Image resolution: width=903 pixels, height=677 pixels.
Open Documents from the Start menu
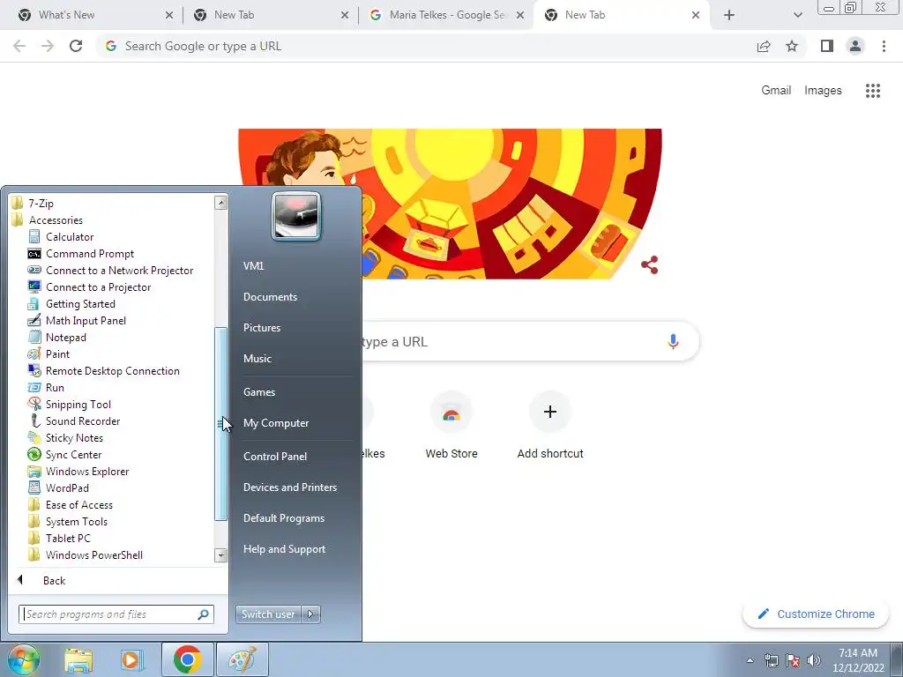click(x=270, y=297)
